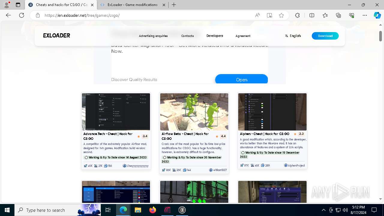Show hidden system tray icons
The width and height of the screenshot is (384, 216).
tap(323, 210)
